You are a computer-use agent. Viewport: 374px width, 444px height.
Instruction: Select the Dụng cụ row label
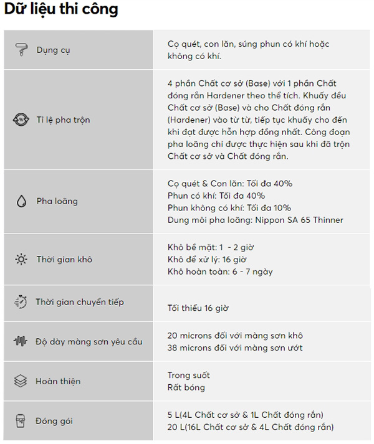coord(53,50)
